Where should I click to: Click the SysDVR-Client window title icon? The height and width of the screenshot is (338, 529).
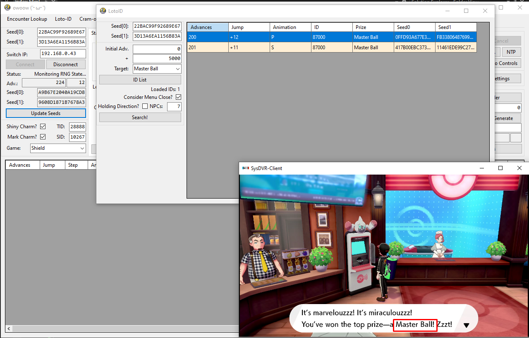245,168
